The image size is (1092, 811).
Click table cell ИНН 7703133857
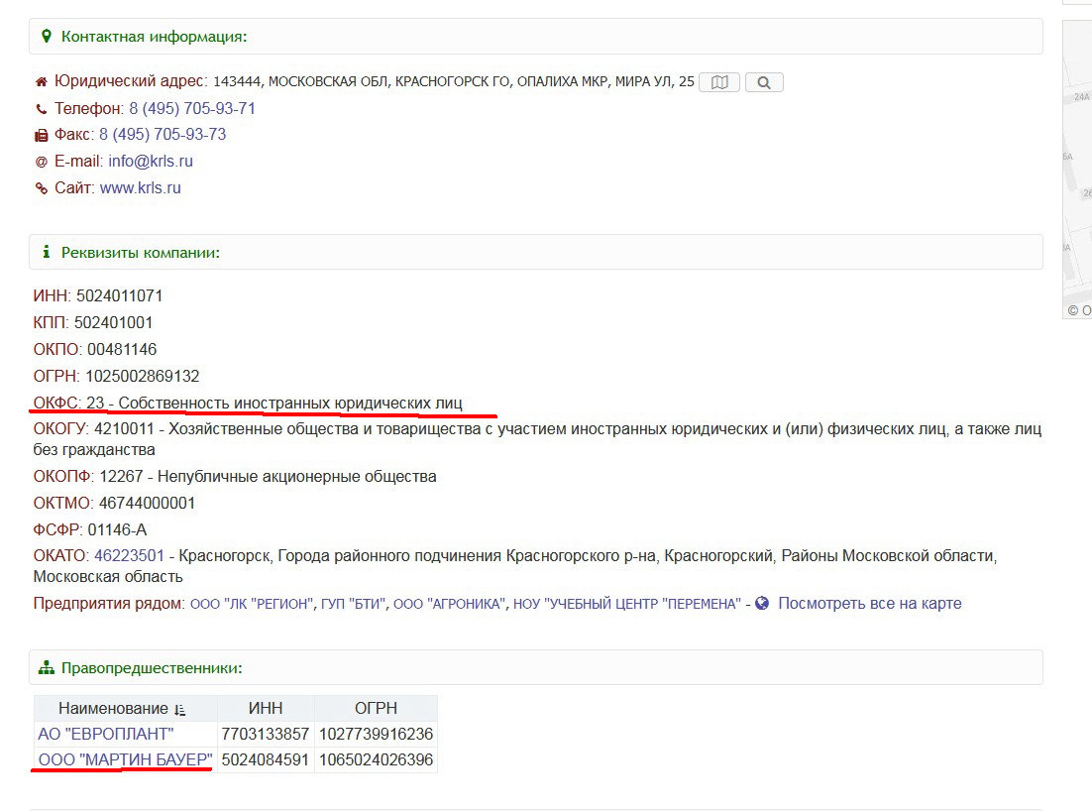click(x=266, y=734)
